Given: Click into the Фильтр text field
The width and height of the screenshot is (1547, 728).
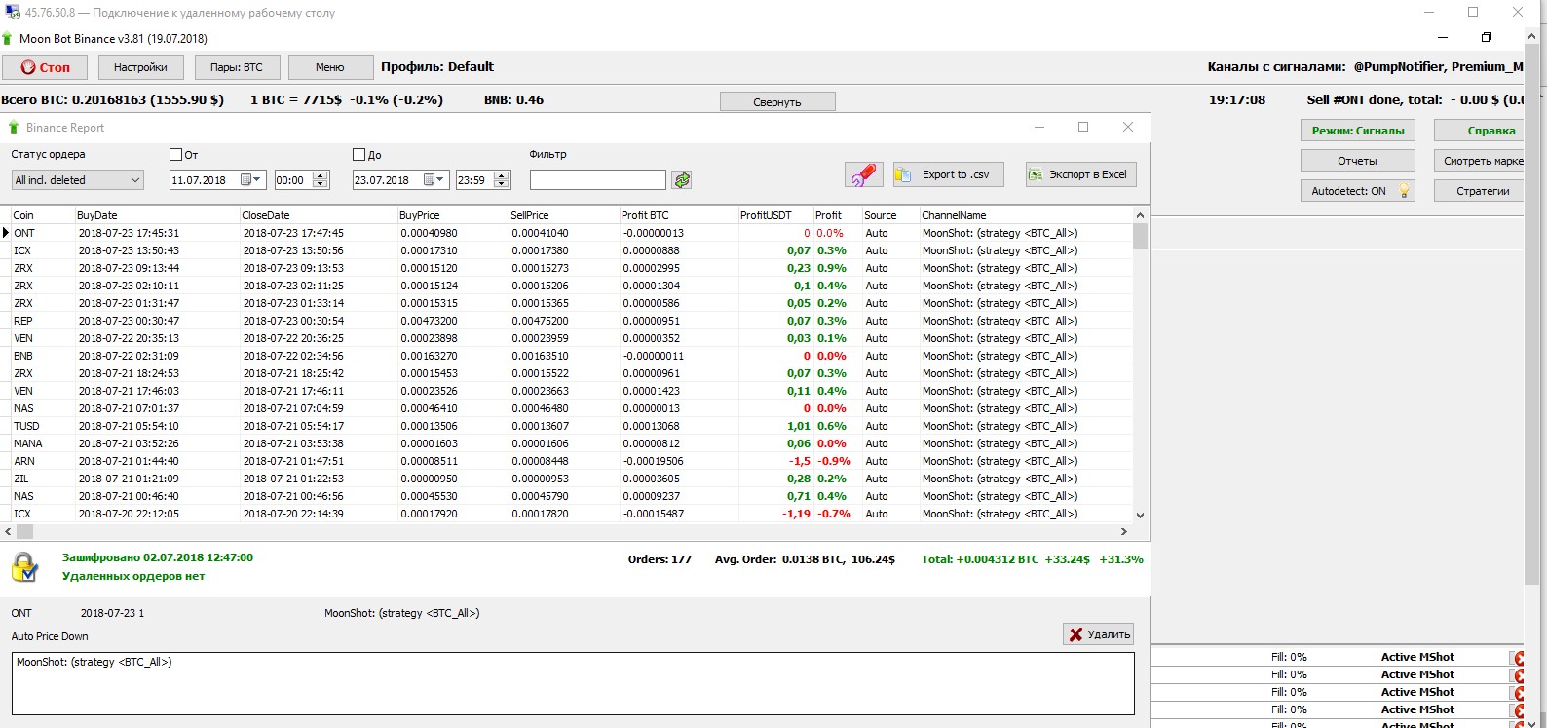Looking at the screenshot, I should (x=598, y=180).
